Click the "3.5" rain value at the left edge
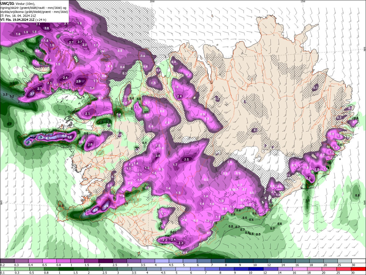The image size is (366, 275). point(5,95)
